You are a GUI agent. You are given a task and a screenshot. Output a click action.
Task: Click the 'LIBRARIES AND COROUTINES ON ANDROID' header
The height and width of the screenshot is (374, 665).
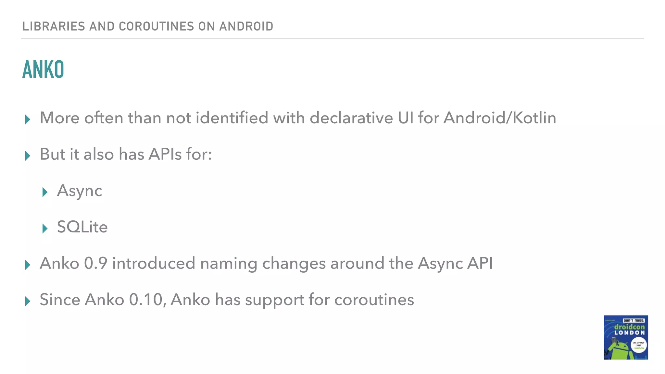pyautogui.click(x=148, y=26)
